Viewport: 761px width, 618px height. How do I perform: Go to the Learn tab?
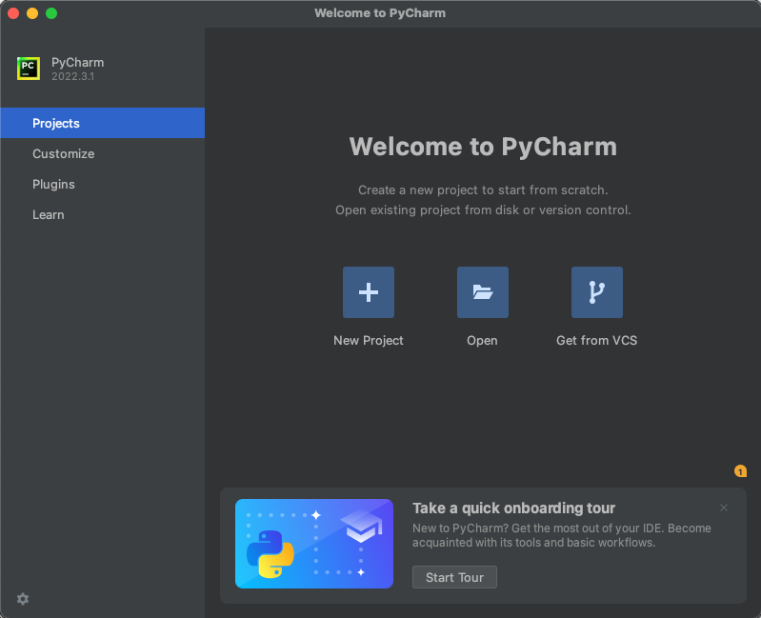pos(103,215)
